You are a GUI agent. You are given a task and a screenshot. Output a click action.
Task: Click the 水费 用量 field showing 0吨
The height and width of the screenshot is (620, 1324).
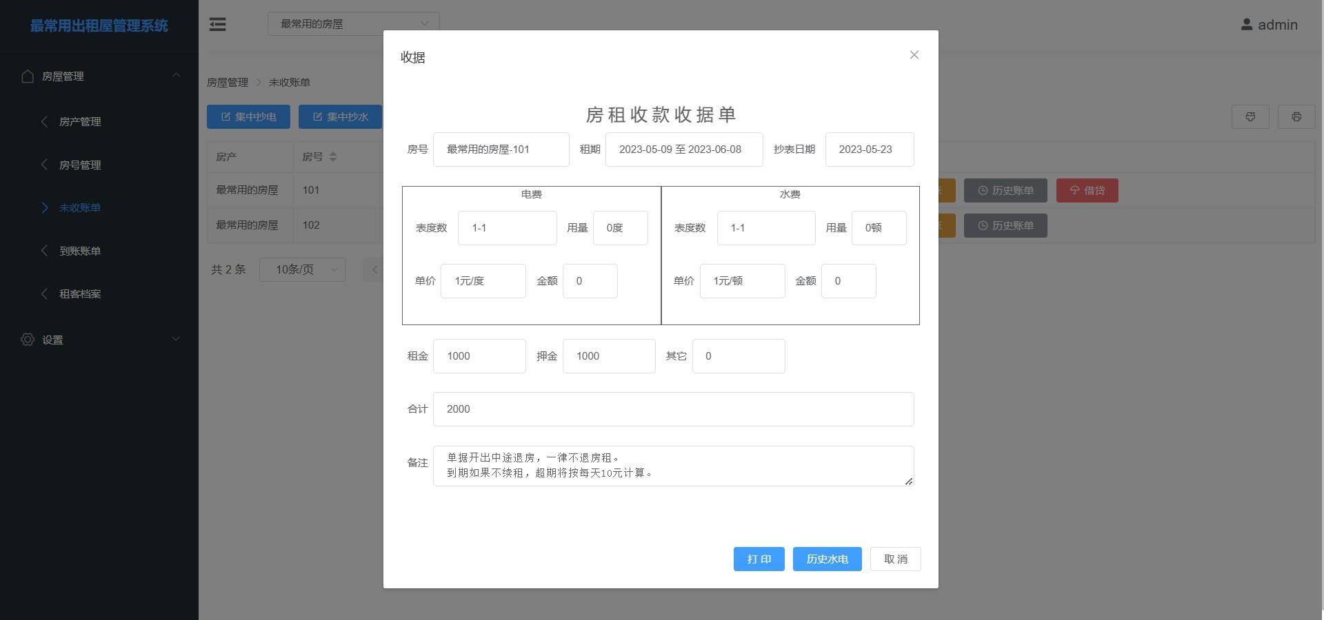coord(879,228)
